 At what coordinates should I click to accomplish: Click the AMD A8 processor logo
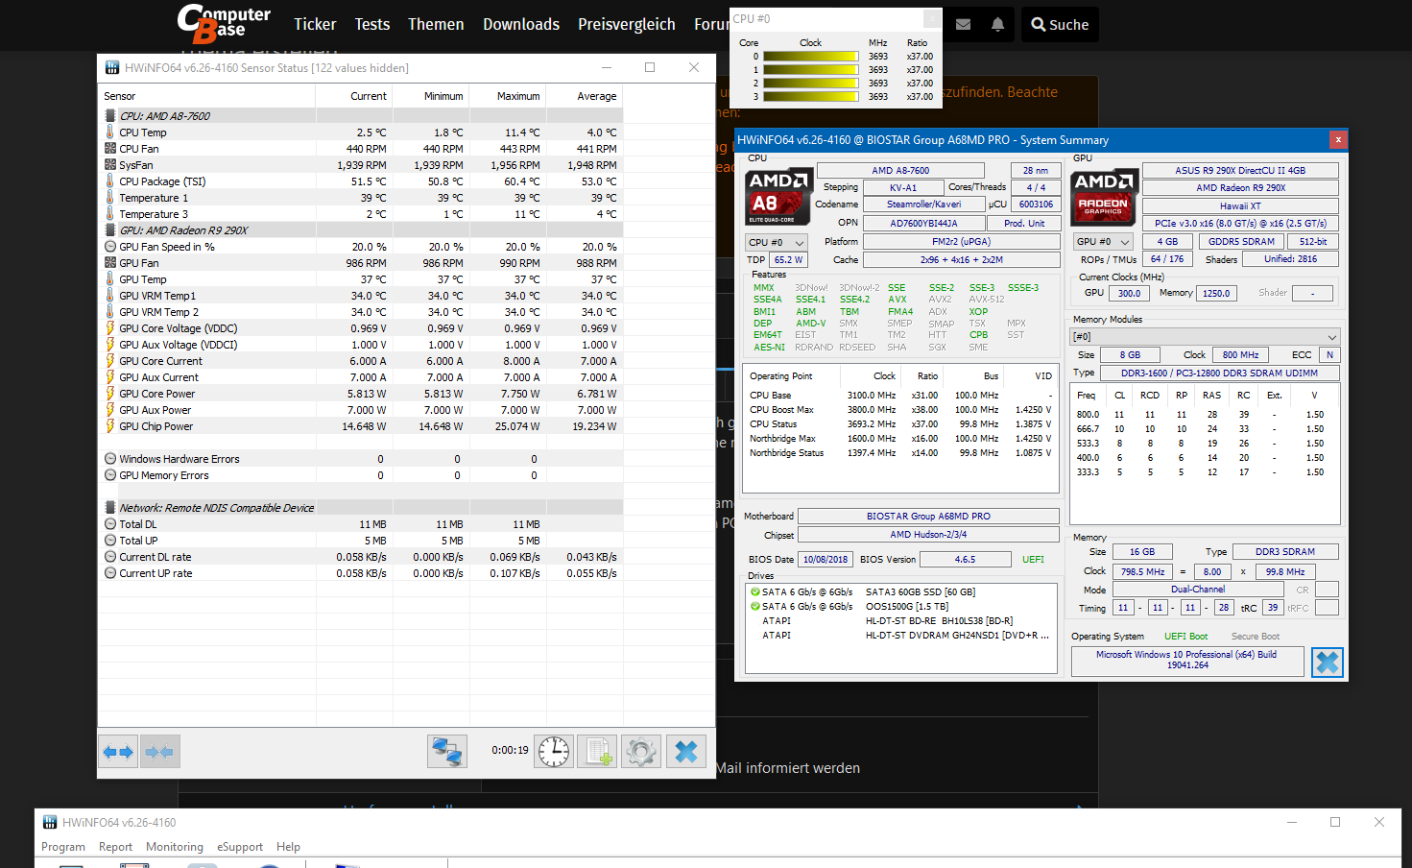tap(778, 197)
